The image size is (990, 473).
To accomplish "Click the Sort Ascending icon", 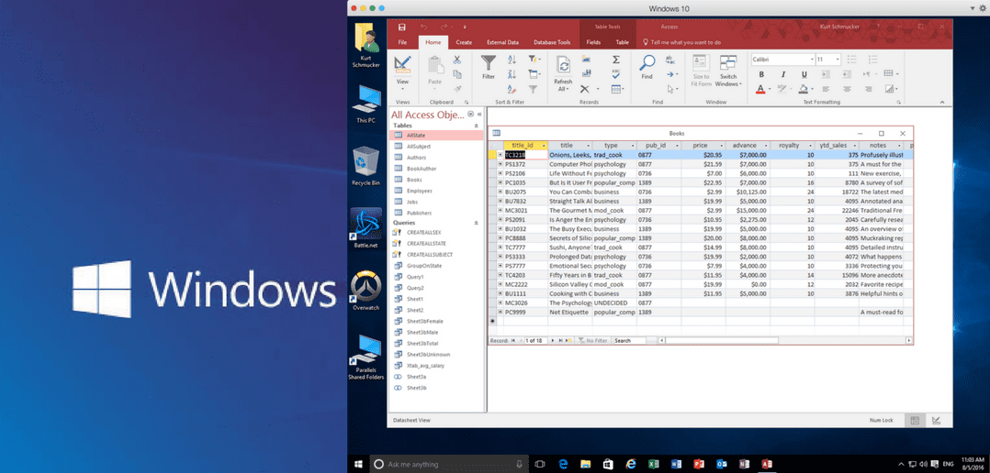I will click(511, 60).
